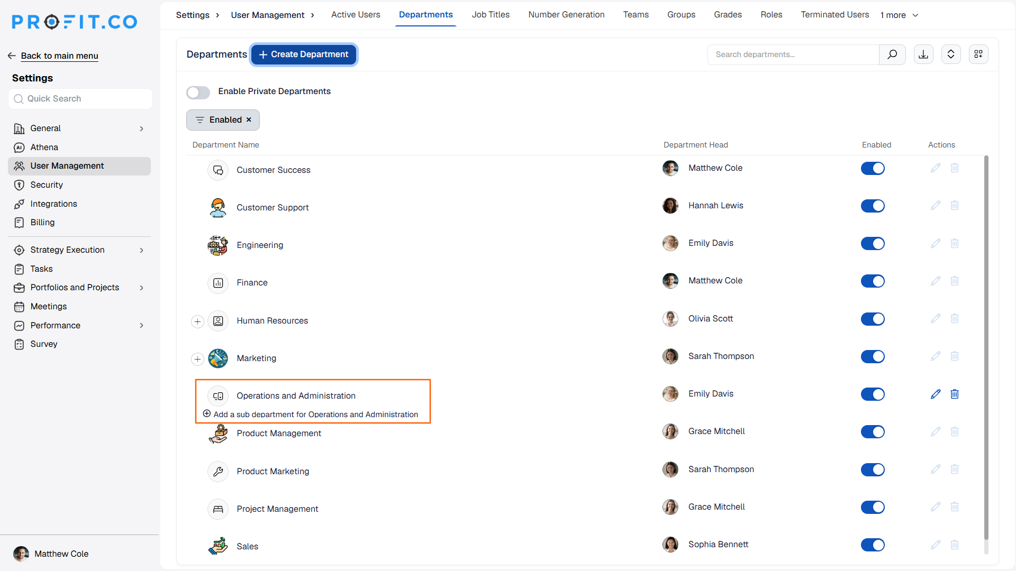The image size is (1016, 571).
Task: Click the search magnifier icon for departments
Action: pos(892,54)
